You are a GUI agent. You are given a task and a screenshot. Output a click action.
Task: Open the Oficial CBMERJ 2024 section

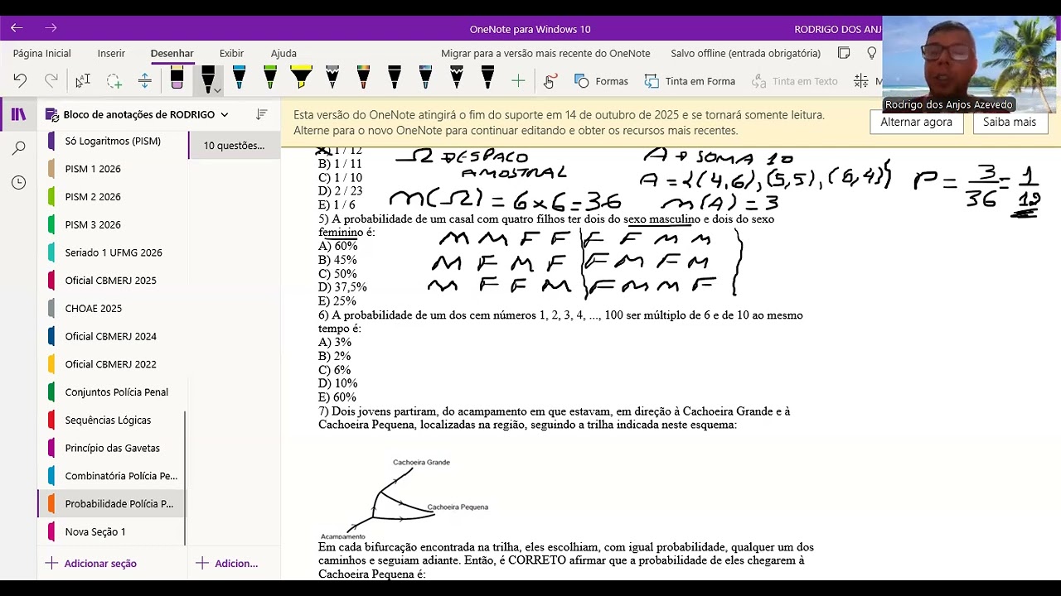[112, 336]
